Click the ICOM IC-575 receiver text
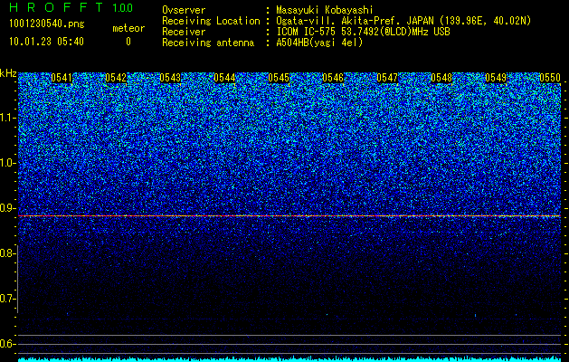 (x=363, y=32)
